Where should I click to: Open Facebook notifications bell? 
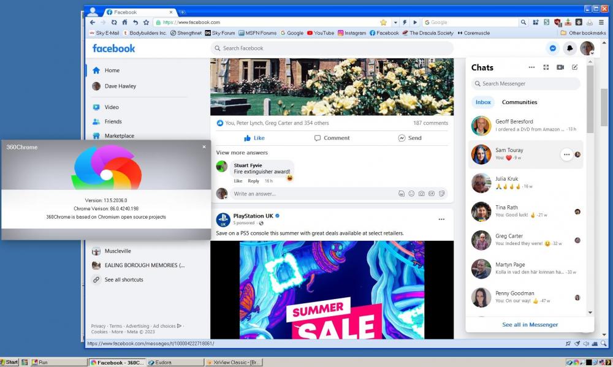coord(569,48)
